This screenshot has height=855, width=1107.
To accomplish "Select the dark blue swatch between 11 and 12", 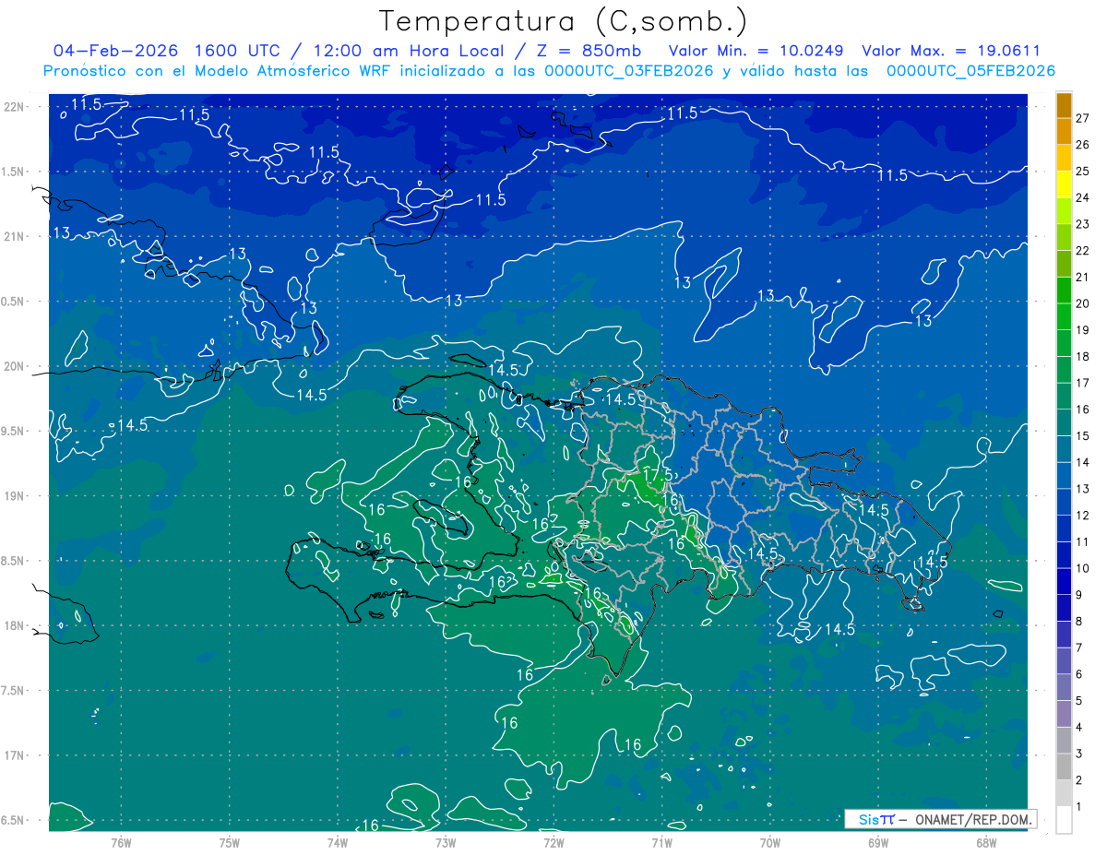I will 1064,528.
